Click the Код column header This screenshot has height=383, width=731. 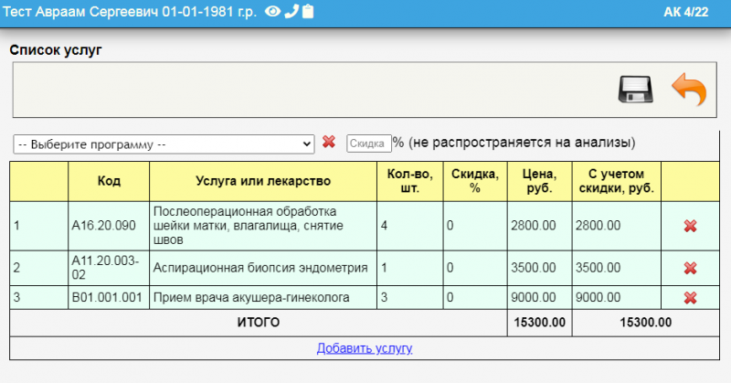point(109,181)
